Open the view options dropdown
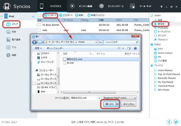The width and height of the screenshot is (181, 126). click(123, 48)
